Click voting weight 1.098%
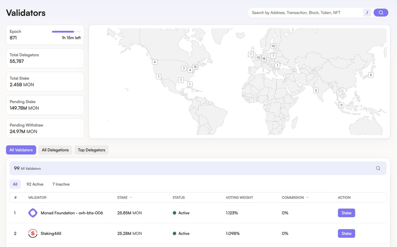The width and height of the screenshot is (397, 247). tap(233, 233)
